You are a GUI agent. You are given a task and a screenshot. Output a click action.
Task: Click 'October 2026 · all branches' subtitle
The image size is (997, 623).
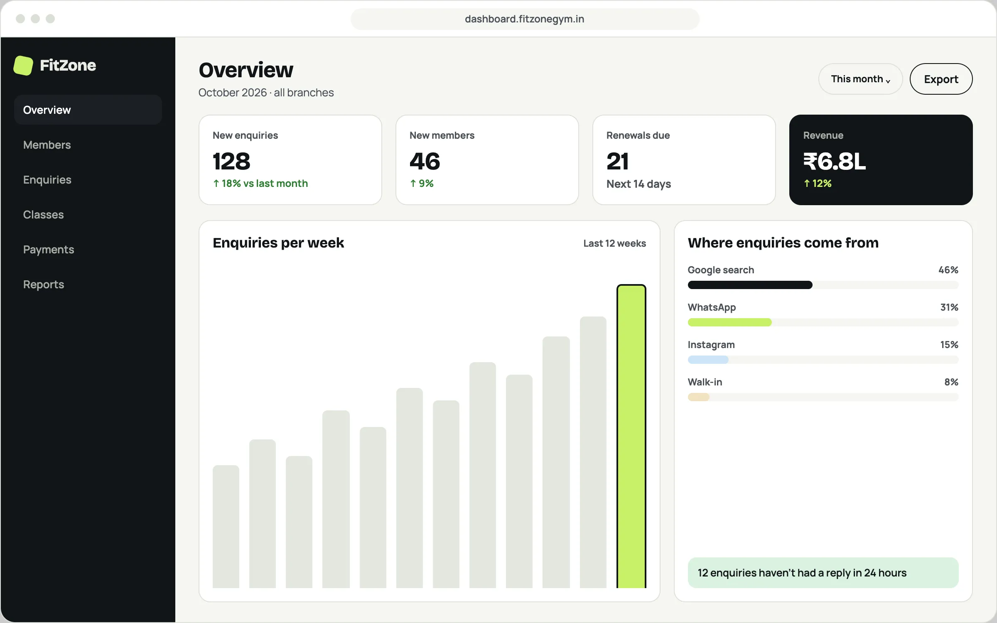click(x=266, y=93)
